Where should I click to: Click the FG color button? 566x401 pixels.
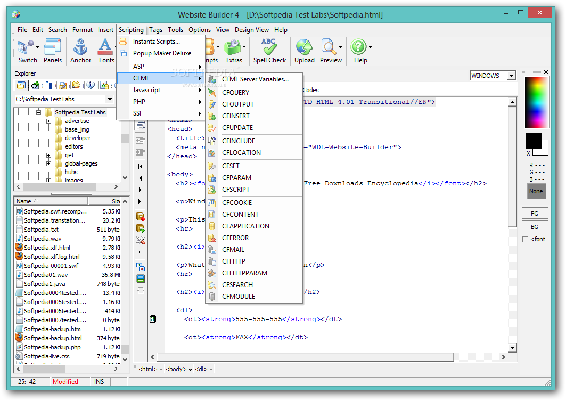click(535, 214)
